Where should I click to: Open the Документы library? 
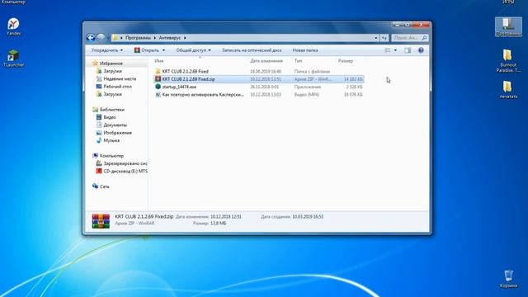115,125
